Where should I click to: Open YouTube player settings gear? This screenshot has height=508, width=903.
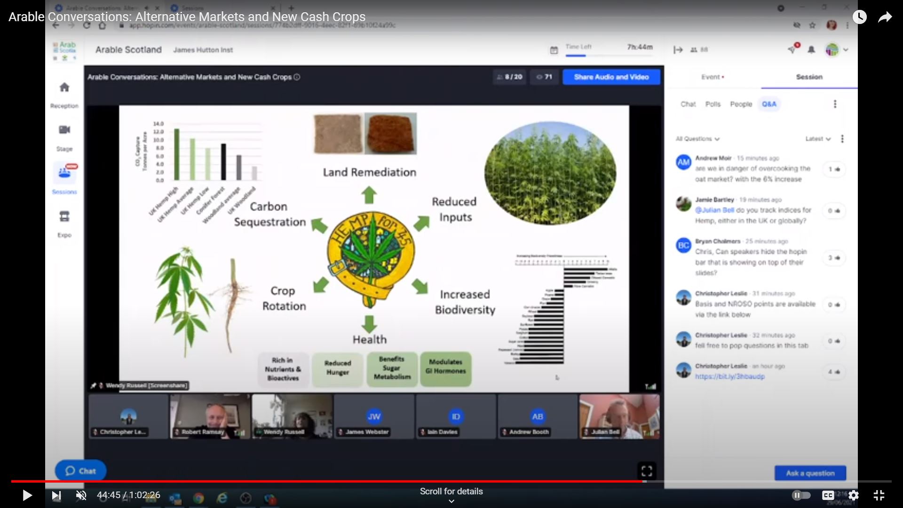(854, 495)
